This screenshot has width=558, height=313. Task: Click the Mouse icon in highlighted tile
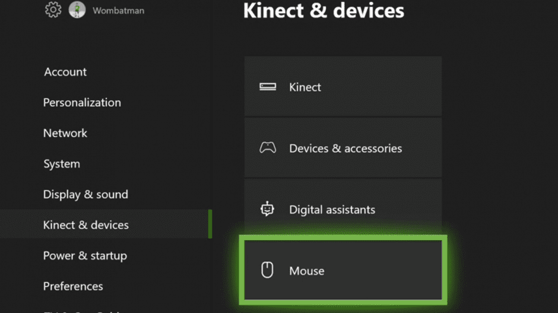point(268,270)
